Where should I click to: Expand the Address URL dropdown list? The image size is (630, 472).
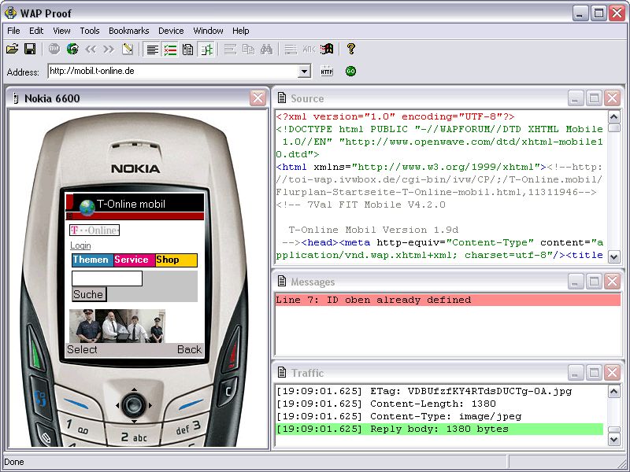(x=305, y=72)
